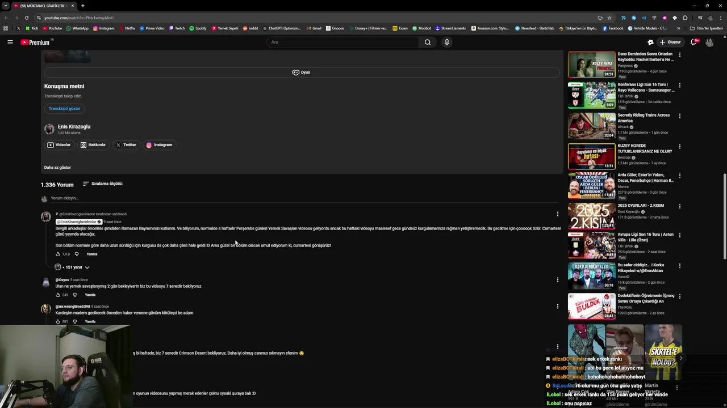727x408 pixels.
Task: Open a new Chrome tab
Action: [82, 6]
